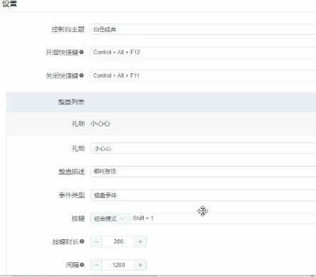This screenshot has height=277, width=316.
Task: Click the 整蛊列表 section header
Action: [x=161, y=102]
